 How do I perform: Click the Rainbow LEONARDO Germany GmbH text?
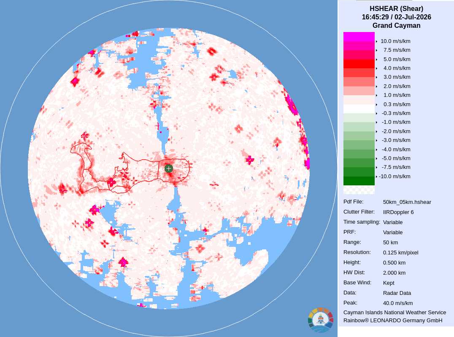393,321
